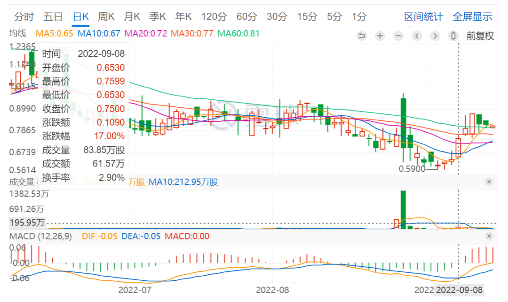Open 区间统计 range statistics

[x=423, y=17]
